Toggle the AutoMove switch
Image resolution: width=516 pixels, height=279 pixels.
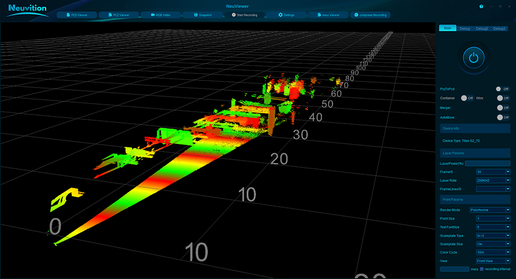pyautogui.click(x=503, y=117)
